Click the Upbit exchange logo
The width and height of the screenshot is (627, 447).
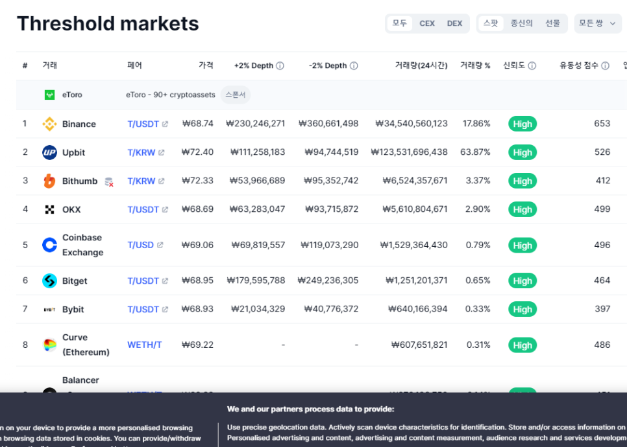click(x=49, y=152)
